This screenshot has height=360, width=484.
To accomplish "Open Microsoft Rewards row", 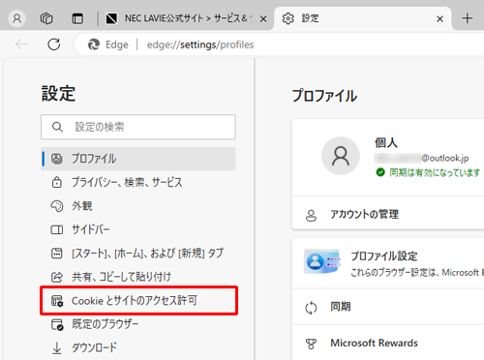I will 388,343.
